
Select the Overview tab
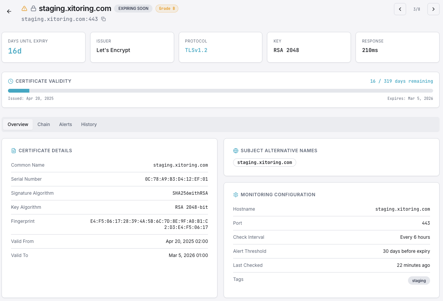click(17, 124)
